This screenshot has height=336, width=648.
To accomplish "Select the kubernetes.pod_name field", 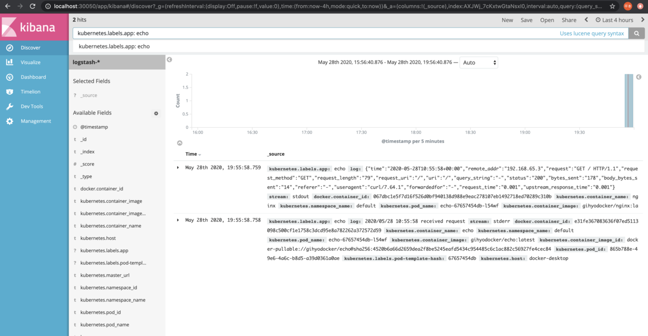I will pyautogui.click(x=104, y=325).
